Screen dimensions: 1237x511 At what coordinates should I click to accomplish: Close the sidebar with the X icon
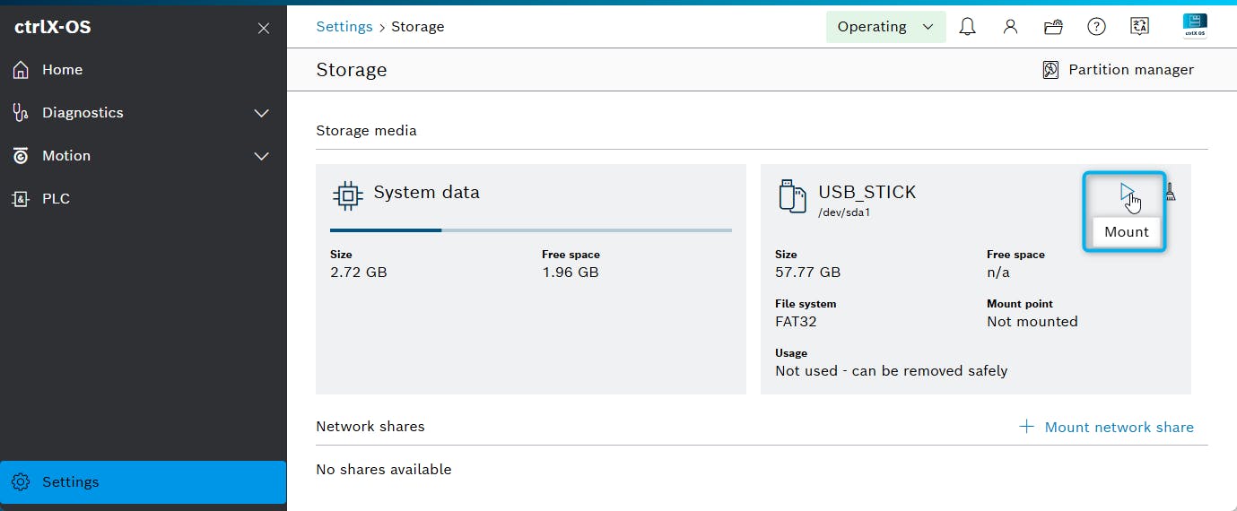pos(264,28)
